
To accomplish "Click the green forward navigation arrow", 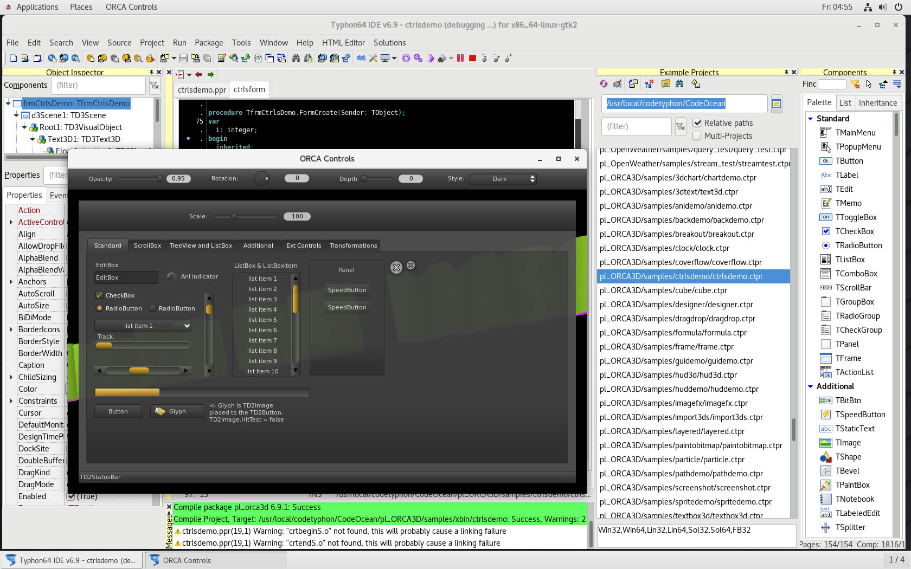I will click(211, 75).
